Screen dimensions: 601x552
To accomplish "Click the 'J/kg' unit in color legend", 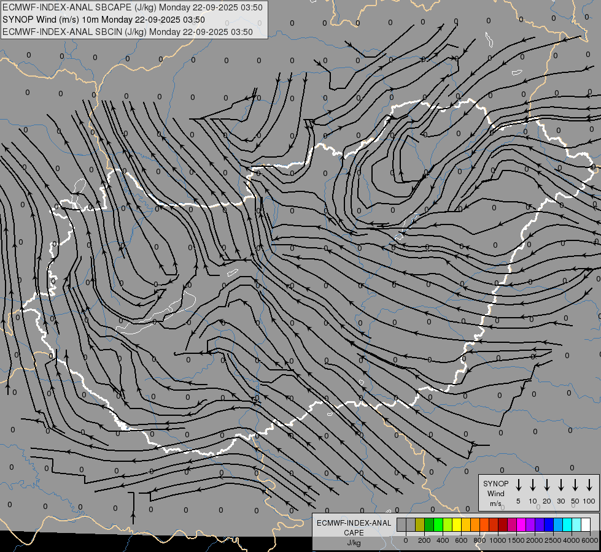I will click(x=354, y=543).
